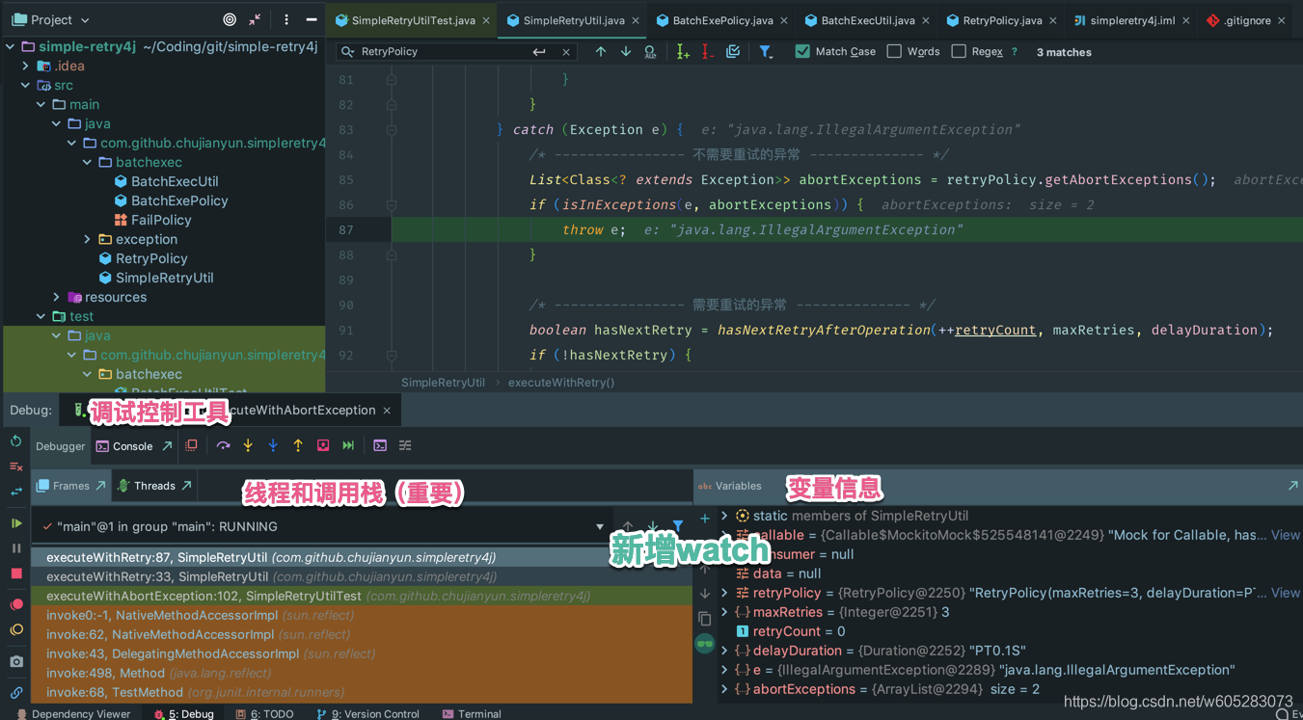The height and width of the screenshot is (720, 1303).
Task: Toggle Match Case checkbox
Action: coord(802,52)
